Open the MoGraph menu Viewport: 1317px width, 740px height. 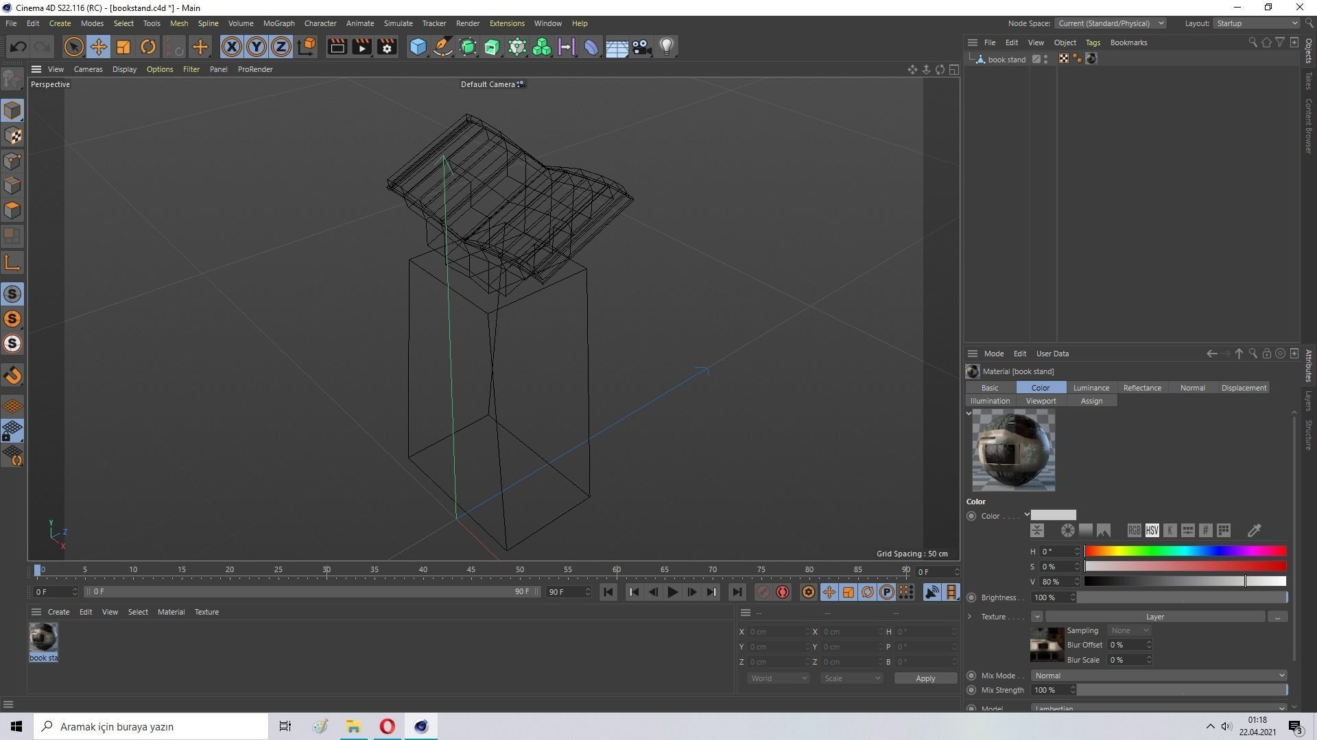pyautogui.click(x=278, y=23)
